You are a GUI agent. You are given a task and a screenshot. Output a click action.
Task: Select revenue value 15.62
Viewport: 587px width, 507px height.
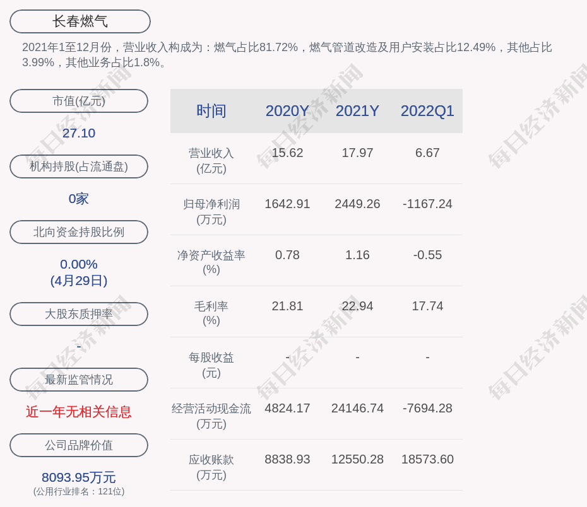(x=288, y=153)
